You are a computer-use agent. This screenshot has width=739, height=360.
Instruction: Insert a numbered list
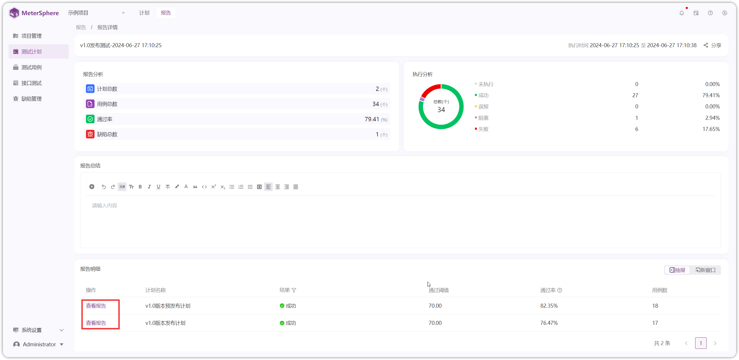click(241, 187)
